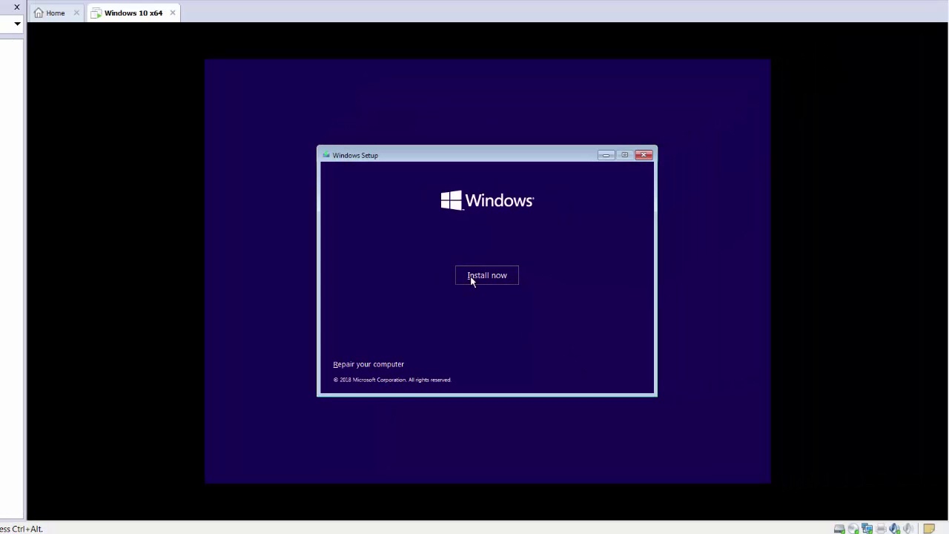Image resolution: width=949 pixels, height=534 pixels.
Task: Close the left library side panel
Action: pyautogui.click(x=17, y=7)
